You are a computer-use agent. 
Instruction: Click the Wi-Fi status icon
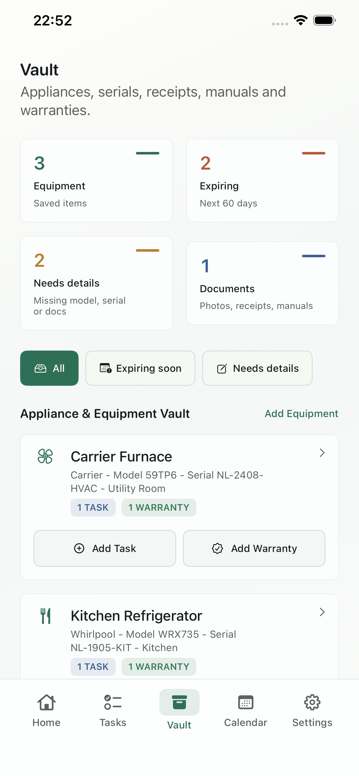coord(301,20)
